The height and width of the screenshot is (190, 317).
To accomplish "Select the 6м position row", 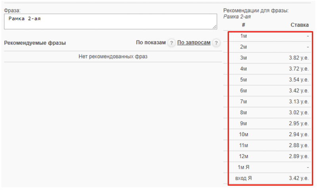I will click(x=270, y=91).
